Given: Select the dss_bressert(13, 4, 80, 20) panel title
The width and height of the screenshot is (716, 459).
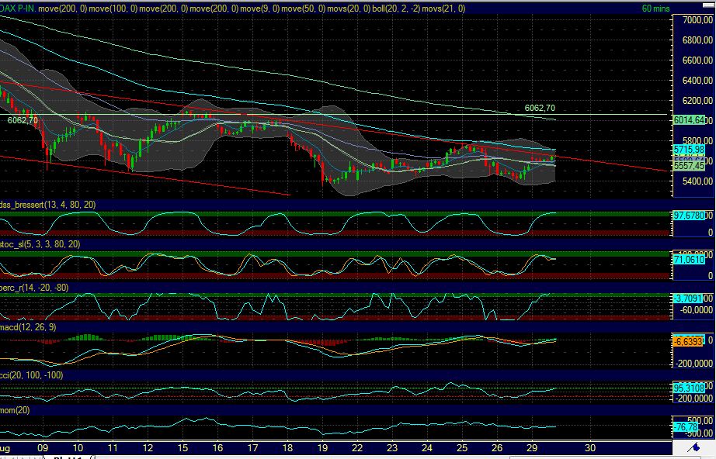Looking at the screenshot, I should 48,204.
